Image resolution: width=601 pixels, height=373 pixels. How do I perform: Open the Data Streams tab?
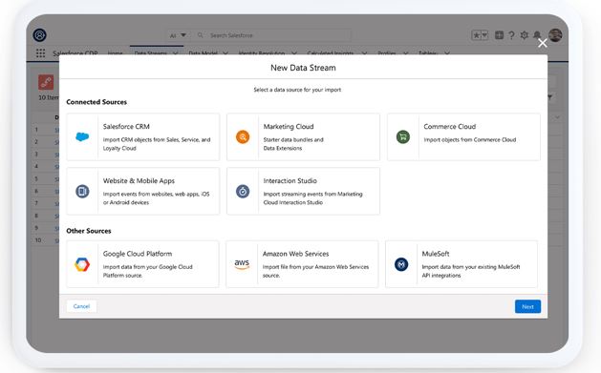(x=150, y=52)
